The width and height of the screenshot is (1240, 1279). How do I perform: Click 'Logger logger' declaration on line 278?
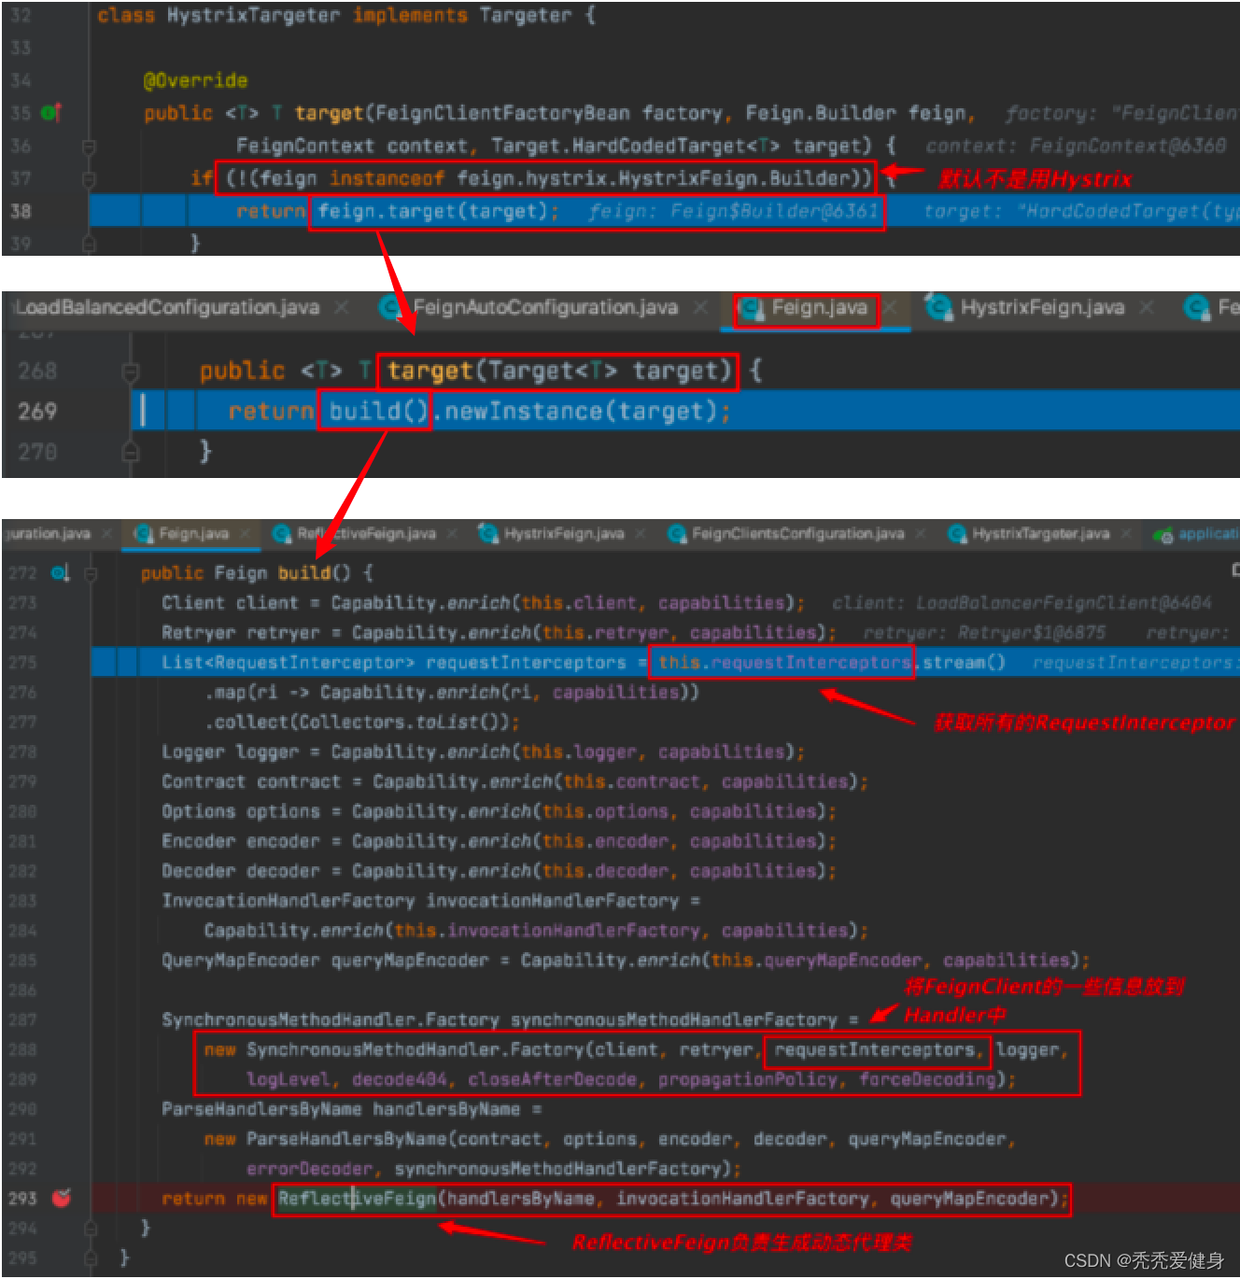pos(230,752)
